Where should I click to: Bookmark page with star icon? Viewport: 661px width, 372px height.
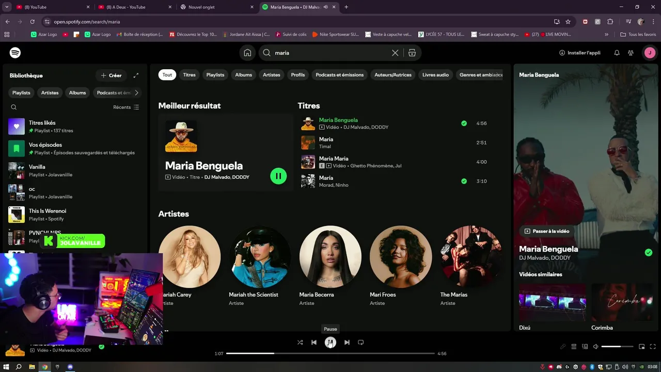(568, 22)
